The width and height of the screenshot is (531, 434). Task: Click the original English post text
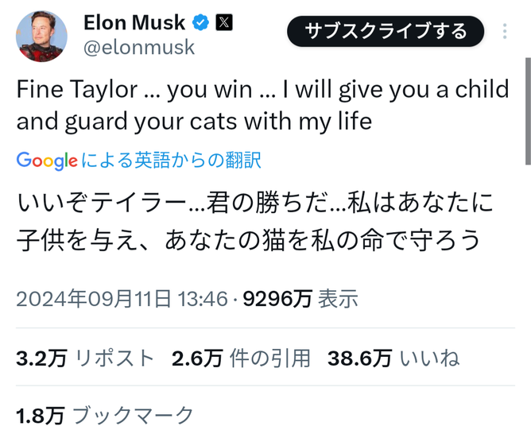[262, 106]
